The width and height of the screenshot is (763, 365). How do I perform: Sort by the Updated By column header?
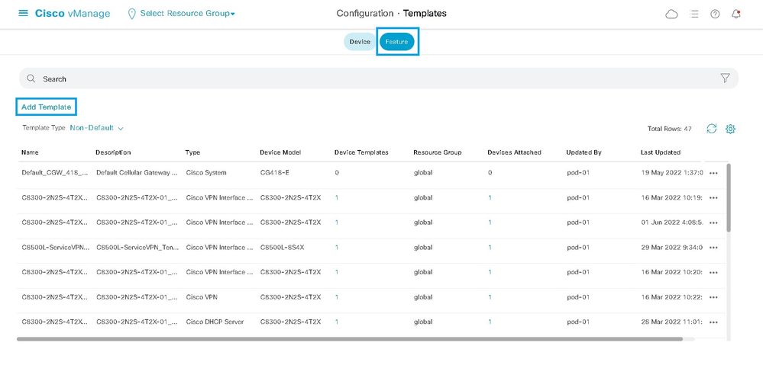tap(584, 152)
